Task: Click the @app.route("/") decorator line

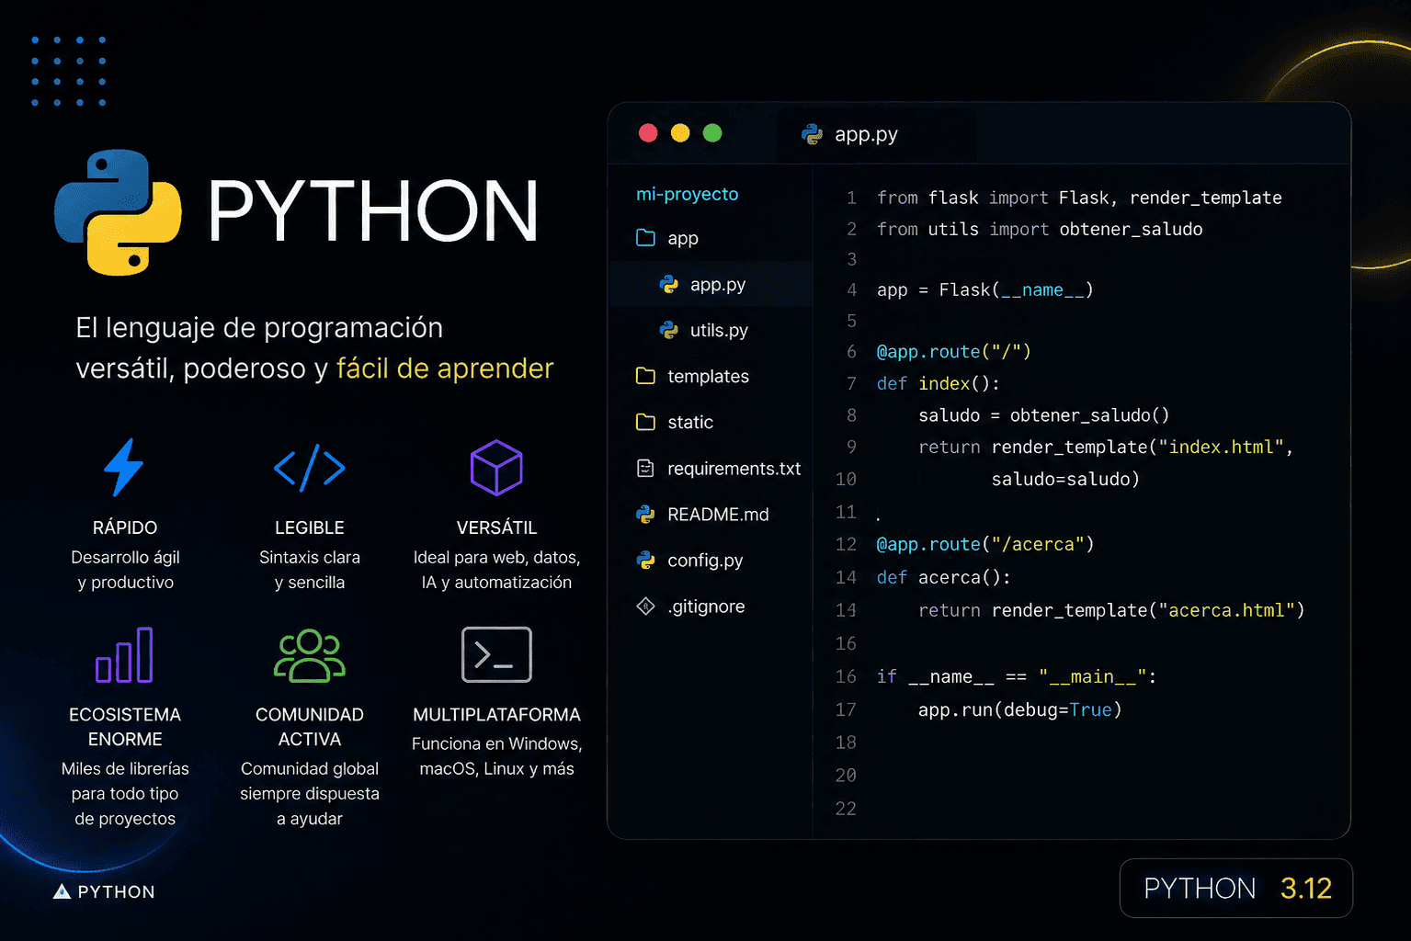Action: (953, 352)
